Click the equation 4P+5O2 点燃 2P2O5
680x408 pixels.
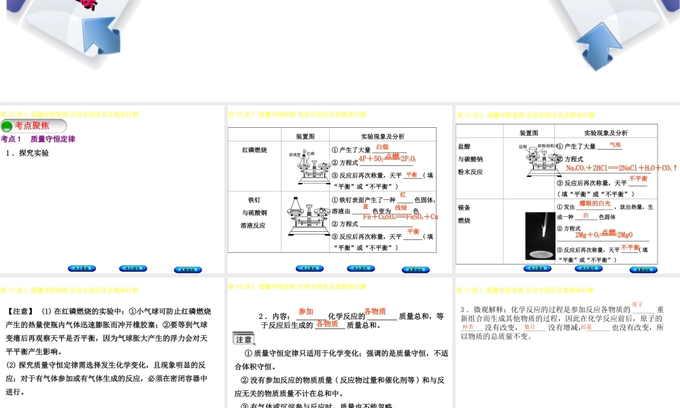388,158
